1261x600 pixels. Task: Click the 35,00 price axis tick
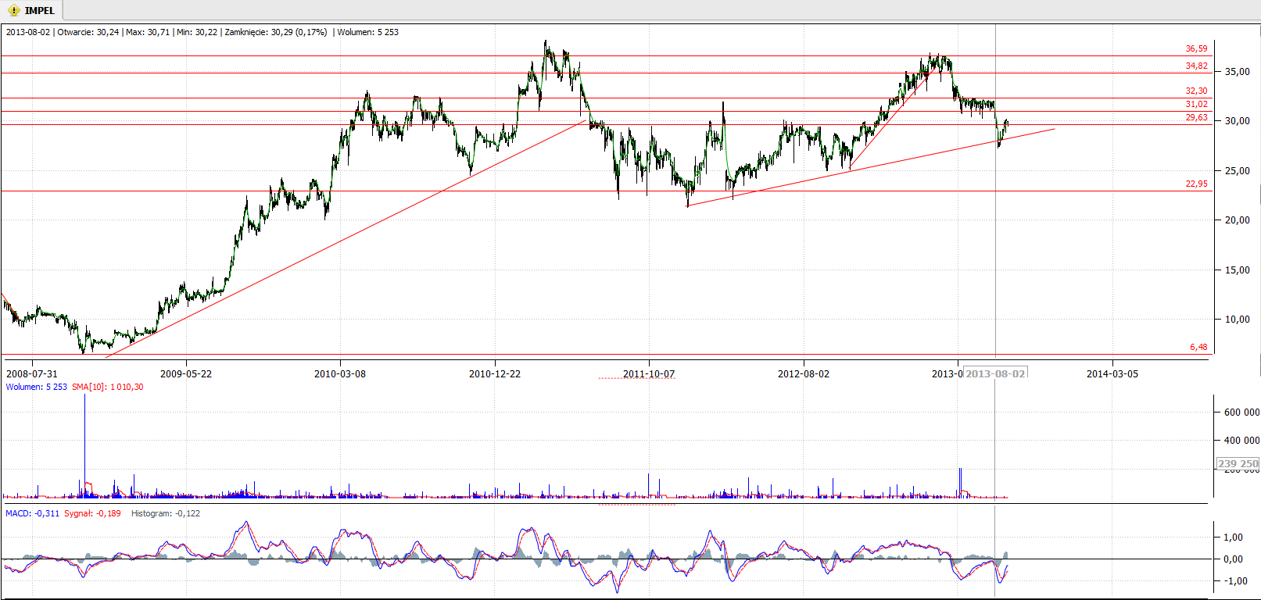tap(1237, 71)
